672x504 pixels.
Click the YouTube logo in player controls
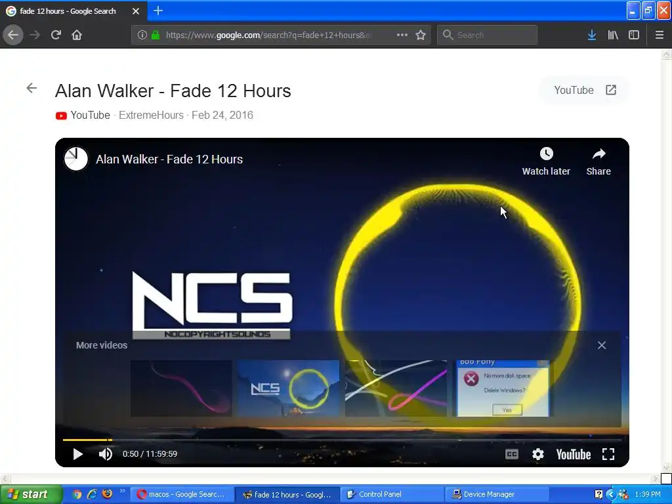(x=573, y=454)
